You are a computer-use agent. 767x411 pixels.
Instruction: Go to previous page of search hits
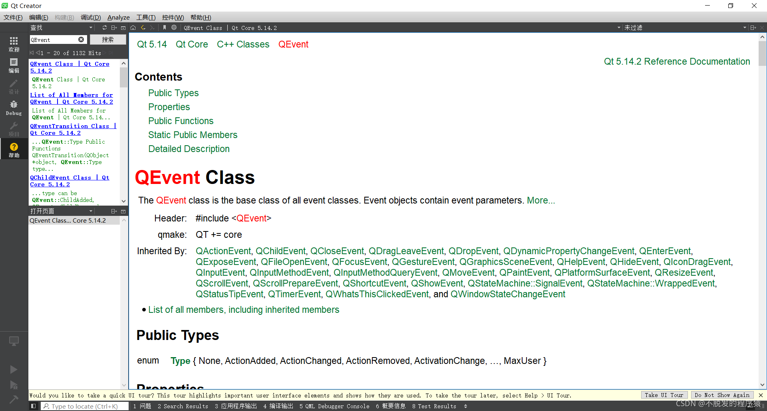[x=38, y=53]
